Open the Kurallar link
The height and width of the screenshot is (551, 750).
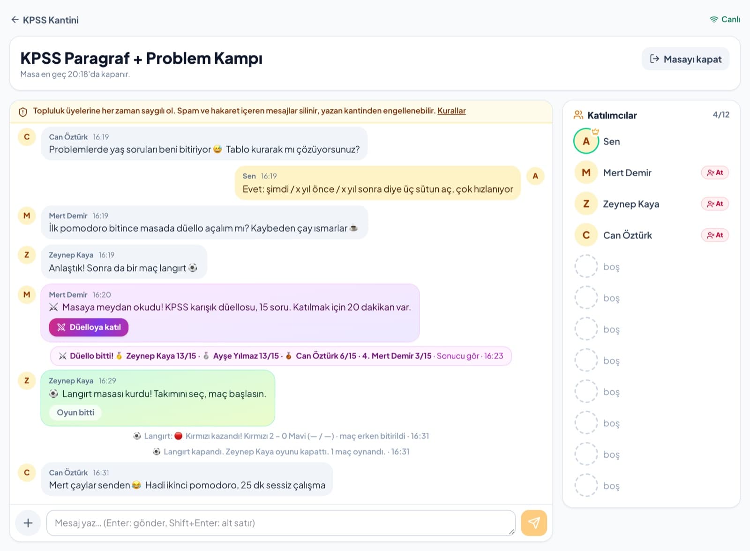pos(451,111)
